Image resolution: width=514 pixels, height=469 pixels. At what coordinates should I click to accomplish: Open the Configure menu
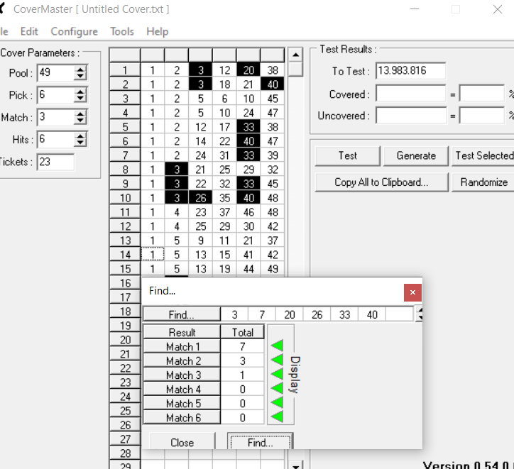point(74,31)
